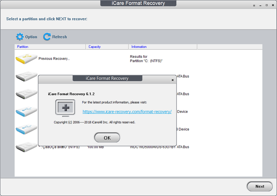Confirm the About dialog with OK
The width and height of the screenshot is (277, 196).
(107, 137)
